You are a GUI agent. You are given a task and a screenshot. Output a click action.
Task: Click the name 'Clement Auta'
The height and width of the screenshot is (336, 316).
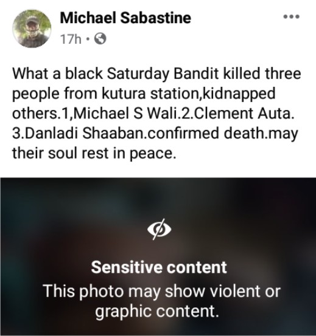(243, 114)
